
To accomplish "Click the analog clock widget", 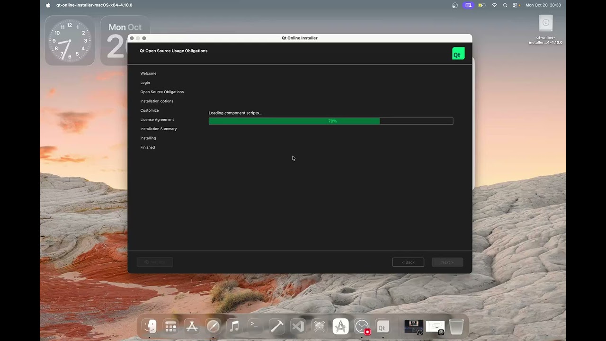I will [70, 41].
